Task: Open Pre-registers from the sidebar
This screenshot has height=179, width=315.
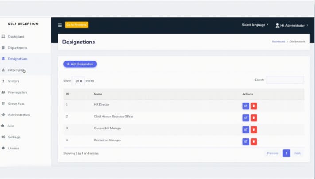Action: point(17,92)
